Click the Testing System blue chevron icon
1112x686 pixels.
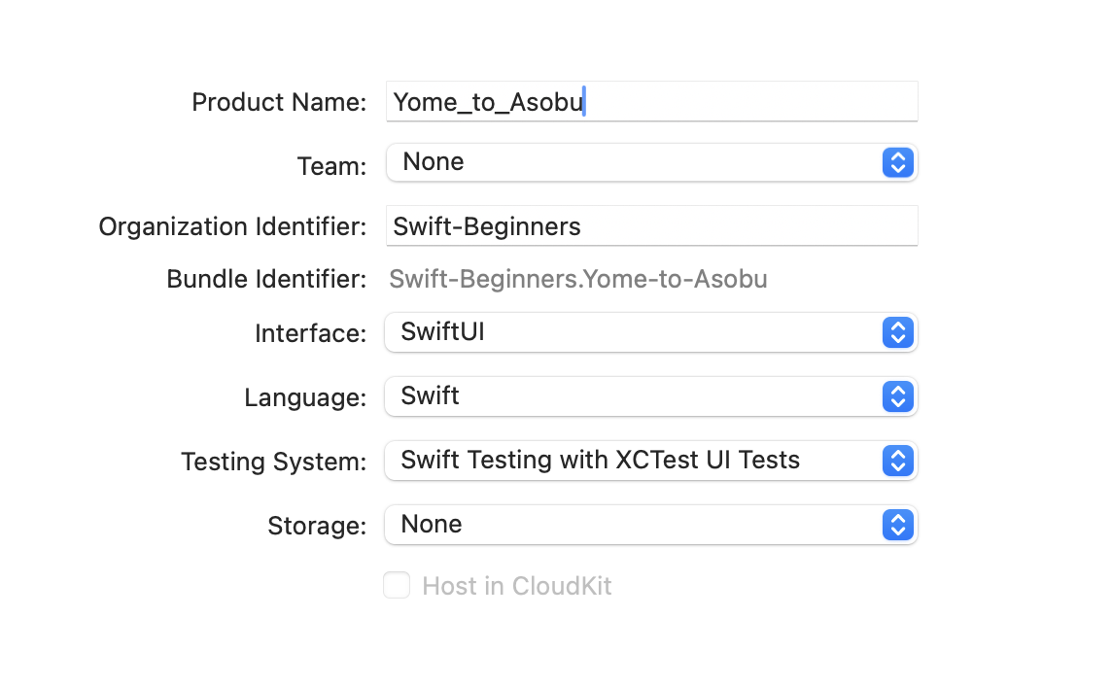pyautogui.click(x=898, y=461)
